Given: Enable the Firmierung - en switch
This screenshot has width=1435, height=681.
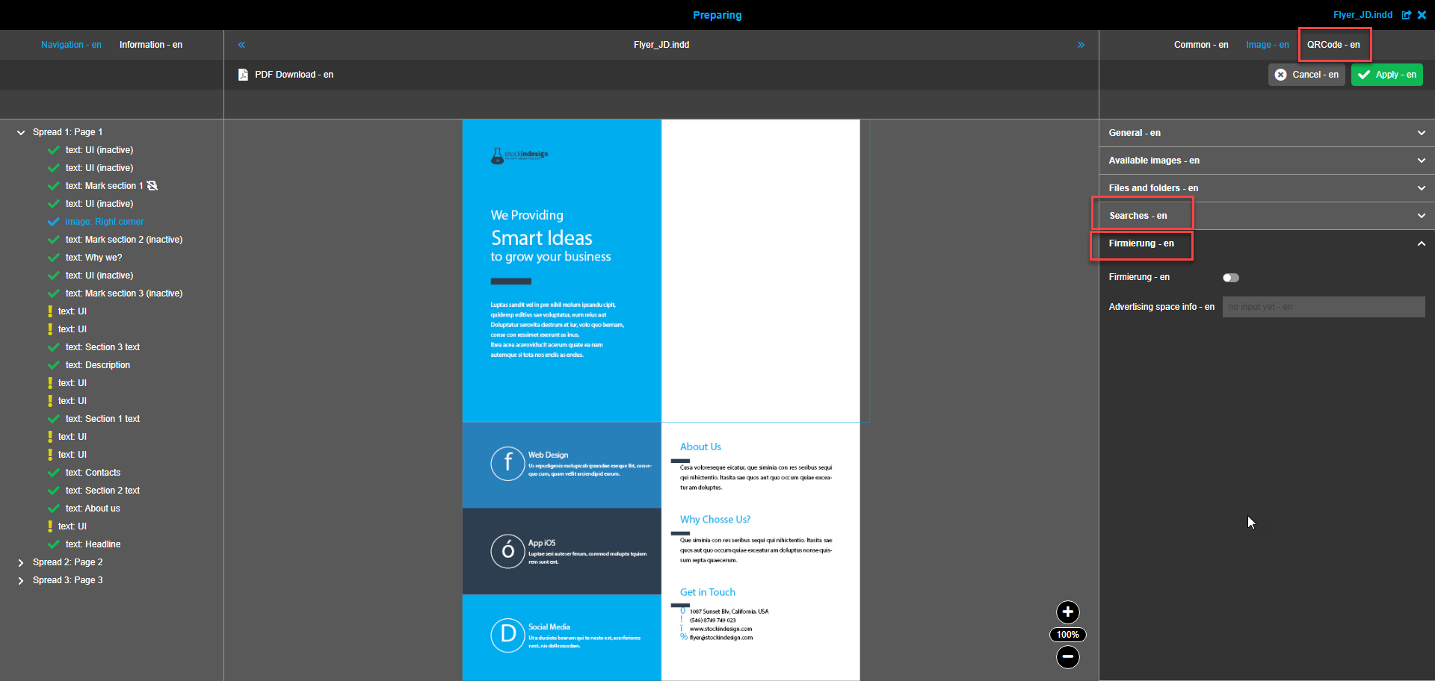Looking at the screenshot, I should coord(1231,277).
